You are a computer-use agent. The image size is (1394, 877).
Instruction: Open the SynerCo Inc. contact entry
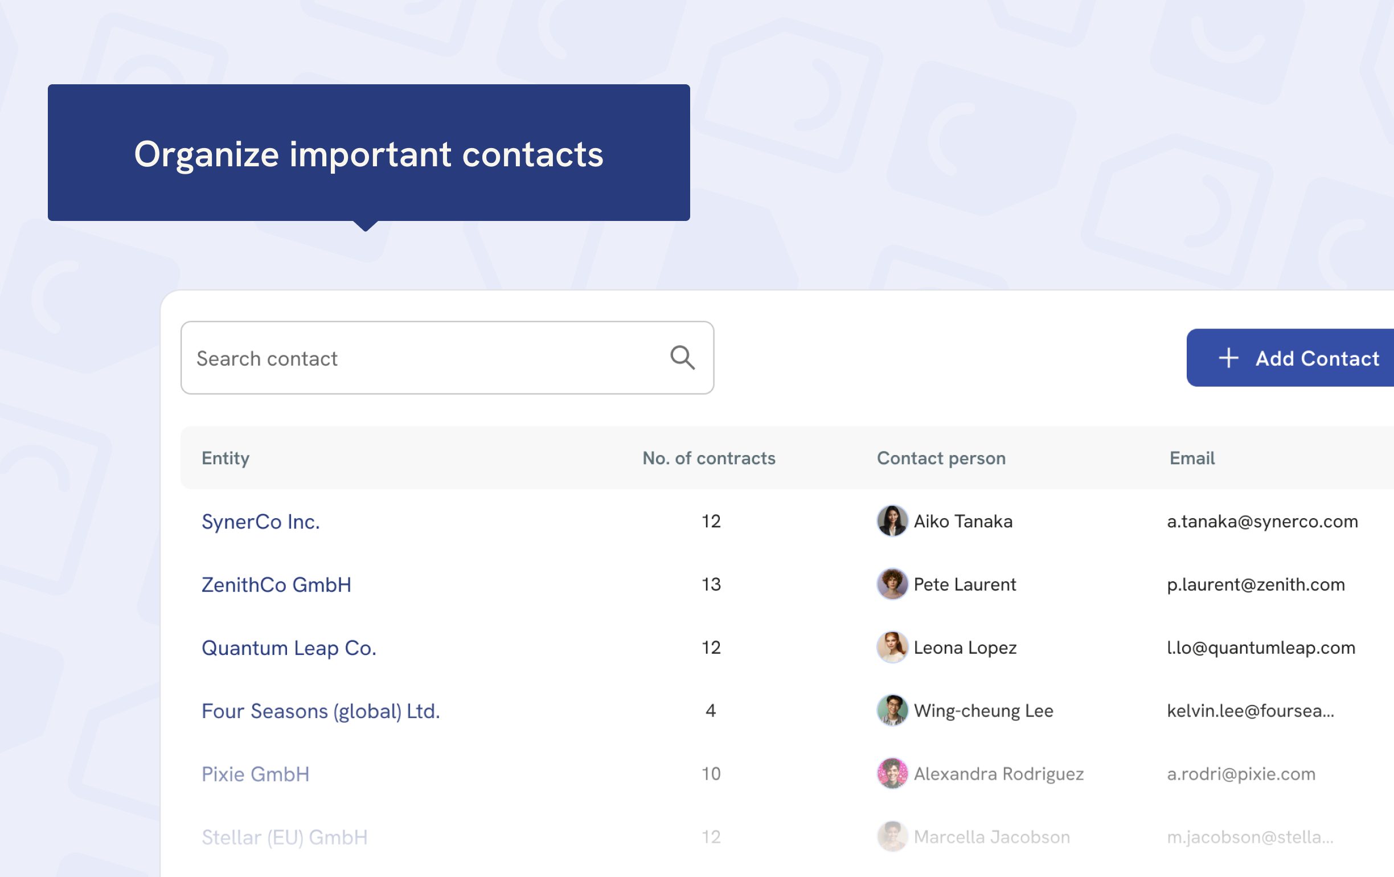(x=260, y=521)
